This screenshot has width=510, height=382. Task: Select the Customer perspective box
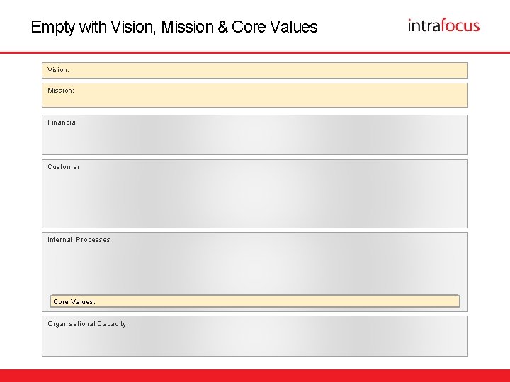[255, 194]
